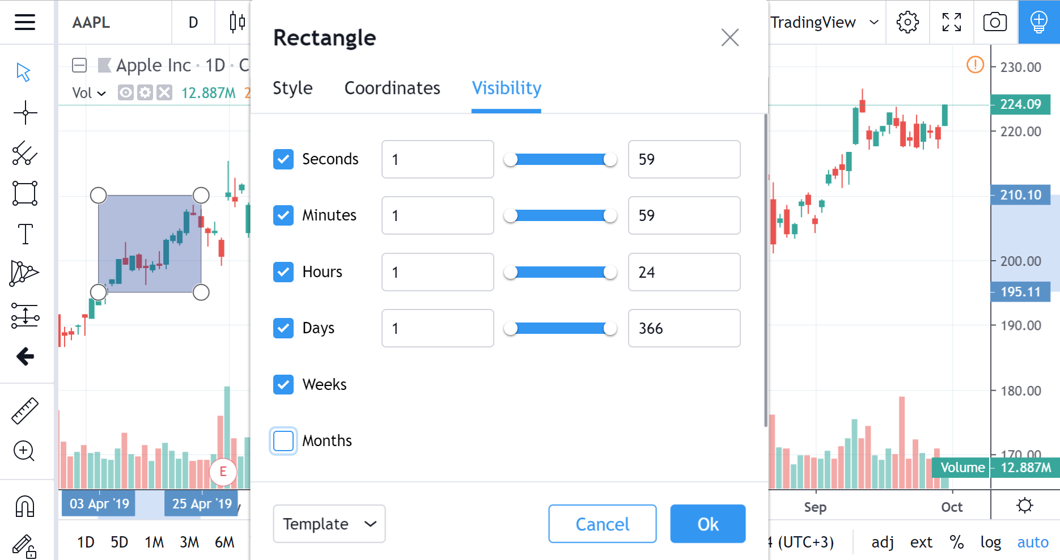This screenshot has width=1060, height=560.
Task: Confirm changes with the Ok button
Action: (707, 524)
